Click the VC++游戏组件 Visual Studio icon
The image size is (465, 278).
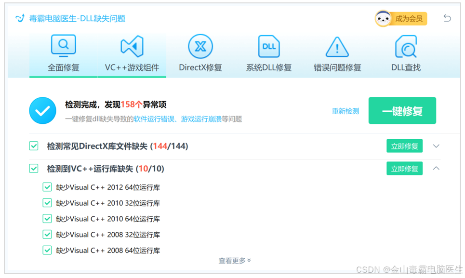[x=132, y=46]
